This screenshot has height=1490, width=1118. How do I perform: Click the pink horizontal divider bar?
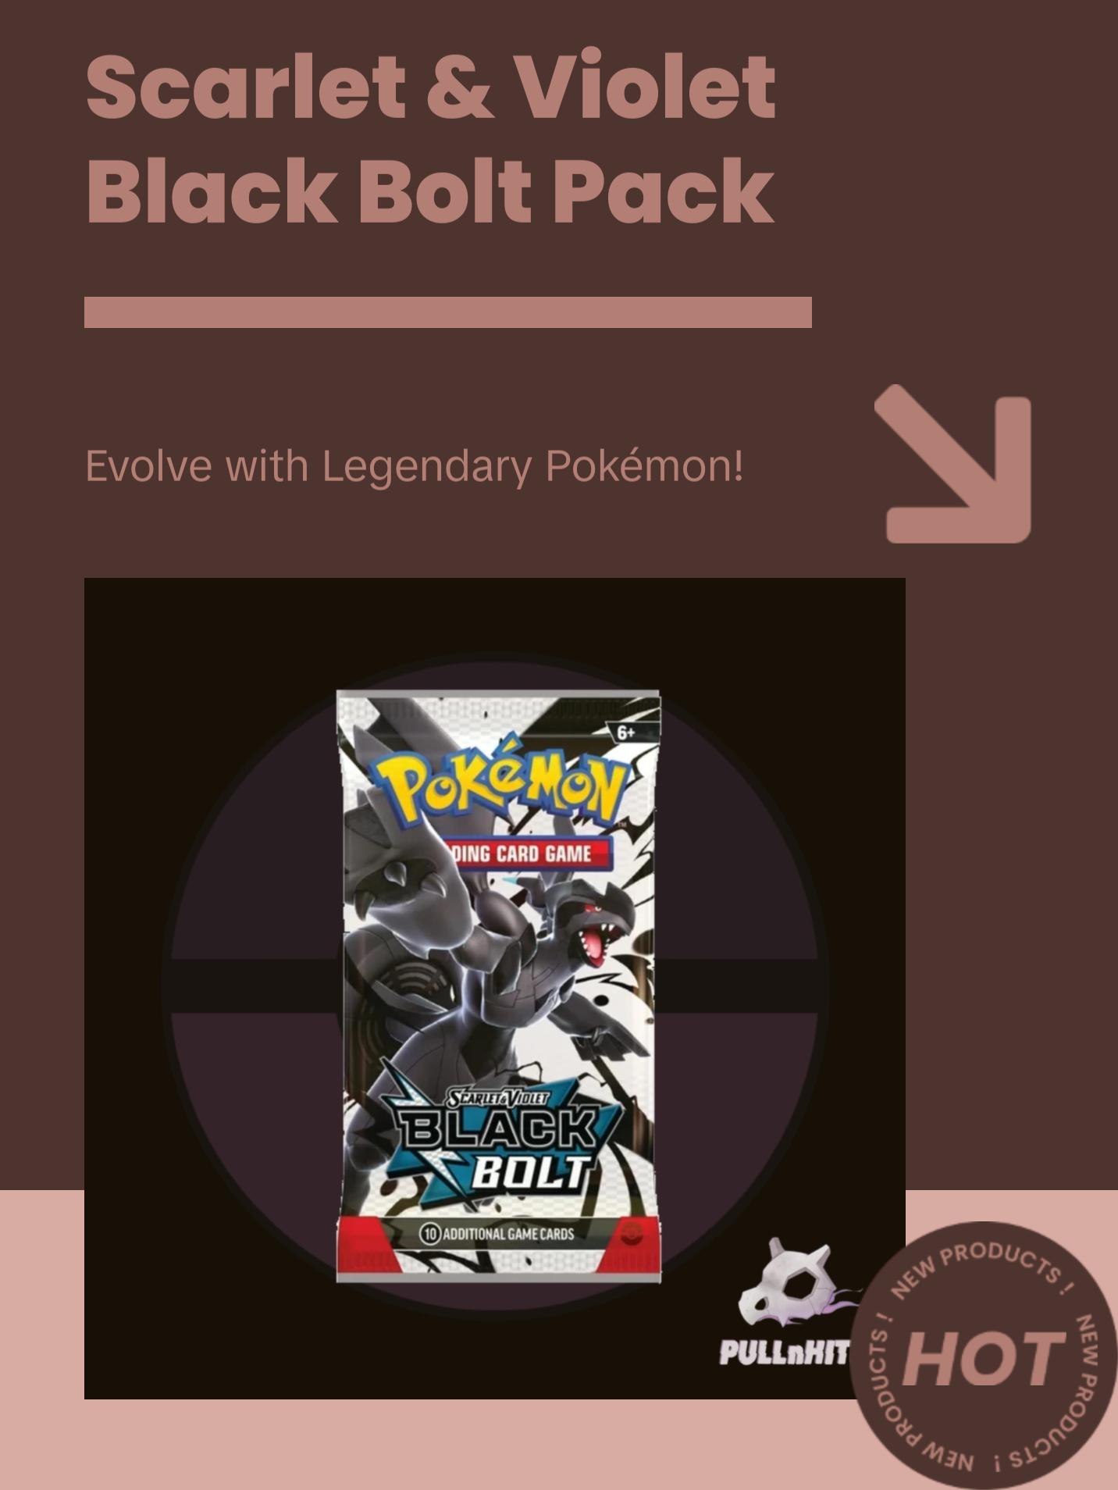click(448, 312)
